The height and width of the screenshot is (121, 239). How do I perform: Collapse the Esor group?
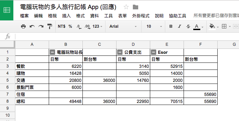[153, 52]
